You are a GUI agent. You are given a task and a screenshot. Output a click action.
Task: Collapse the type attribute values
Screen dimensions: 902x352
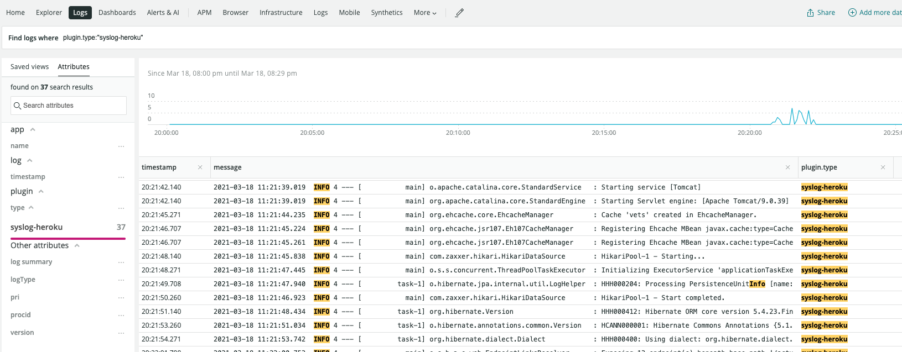[x=31, y=208]
